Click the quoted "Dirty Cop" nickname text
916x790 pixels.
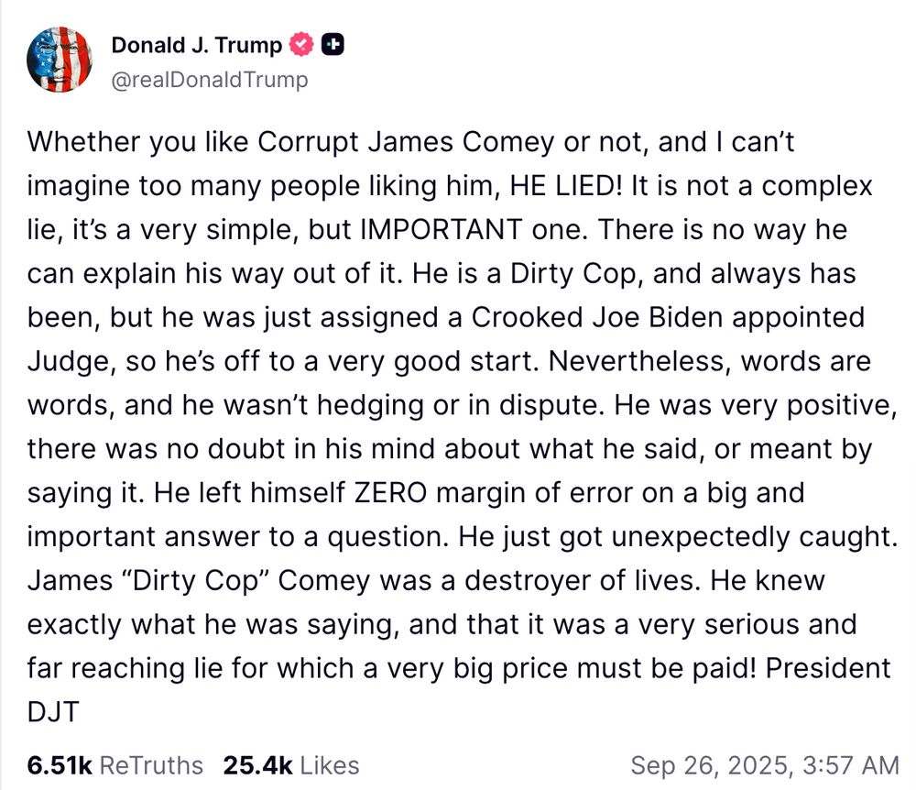195,580
